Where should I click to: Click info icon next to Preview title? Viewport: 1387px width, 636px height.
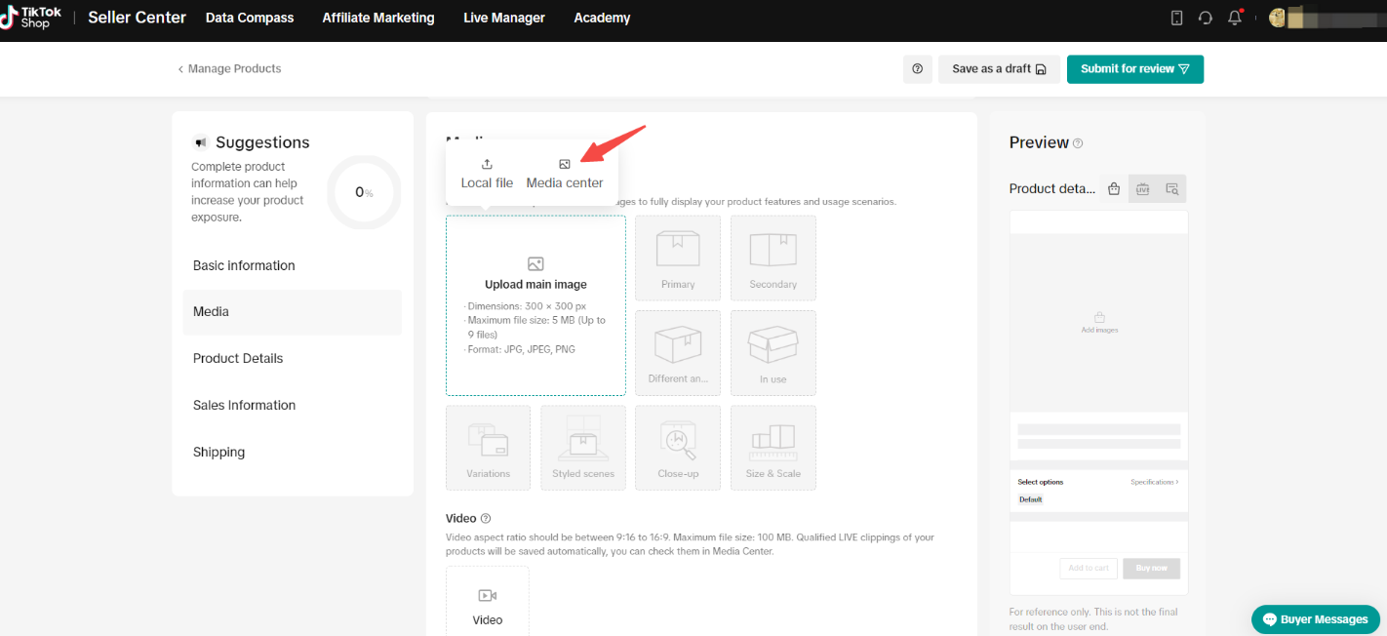pos(1078,143)
